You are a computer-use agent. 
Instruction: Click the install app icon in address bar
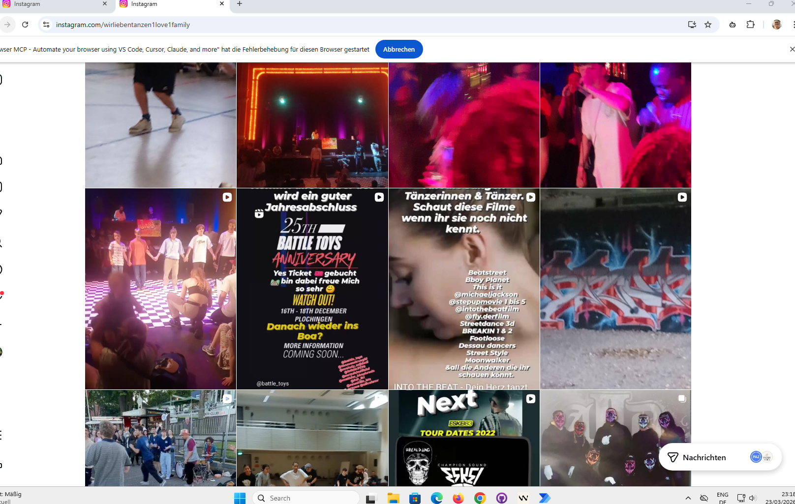692,25
